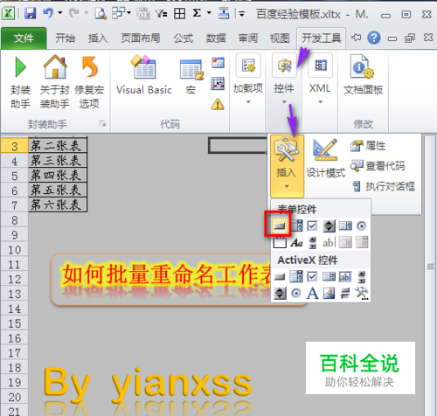Expand the 加载项 add-ins dropdown

(x=248, y=101)
